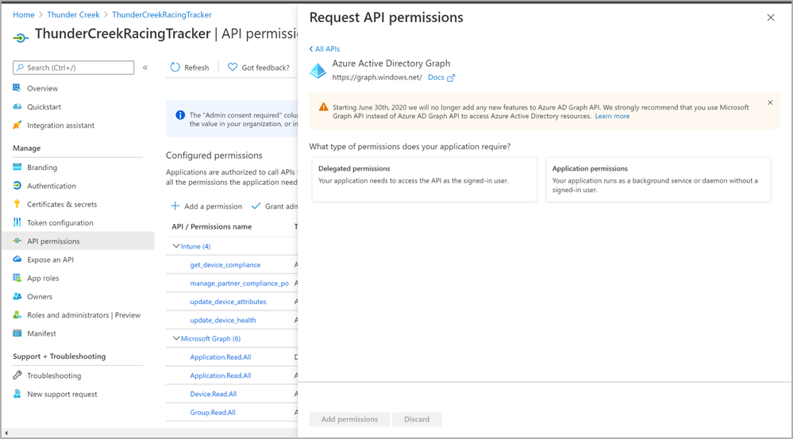Open Quickstart via its cloud icon

(17, 106)
